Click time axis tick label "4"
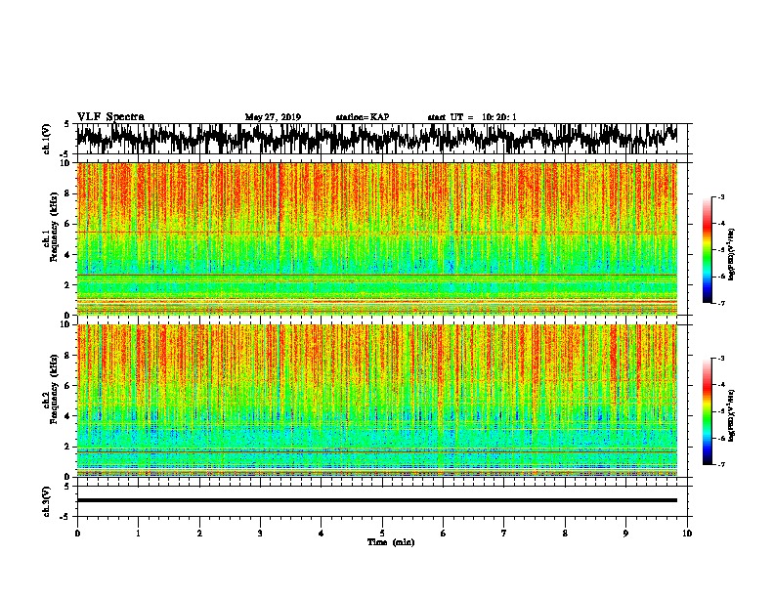 pos(322,534)
